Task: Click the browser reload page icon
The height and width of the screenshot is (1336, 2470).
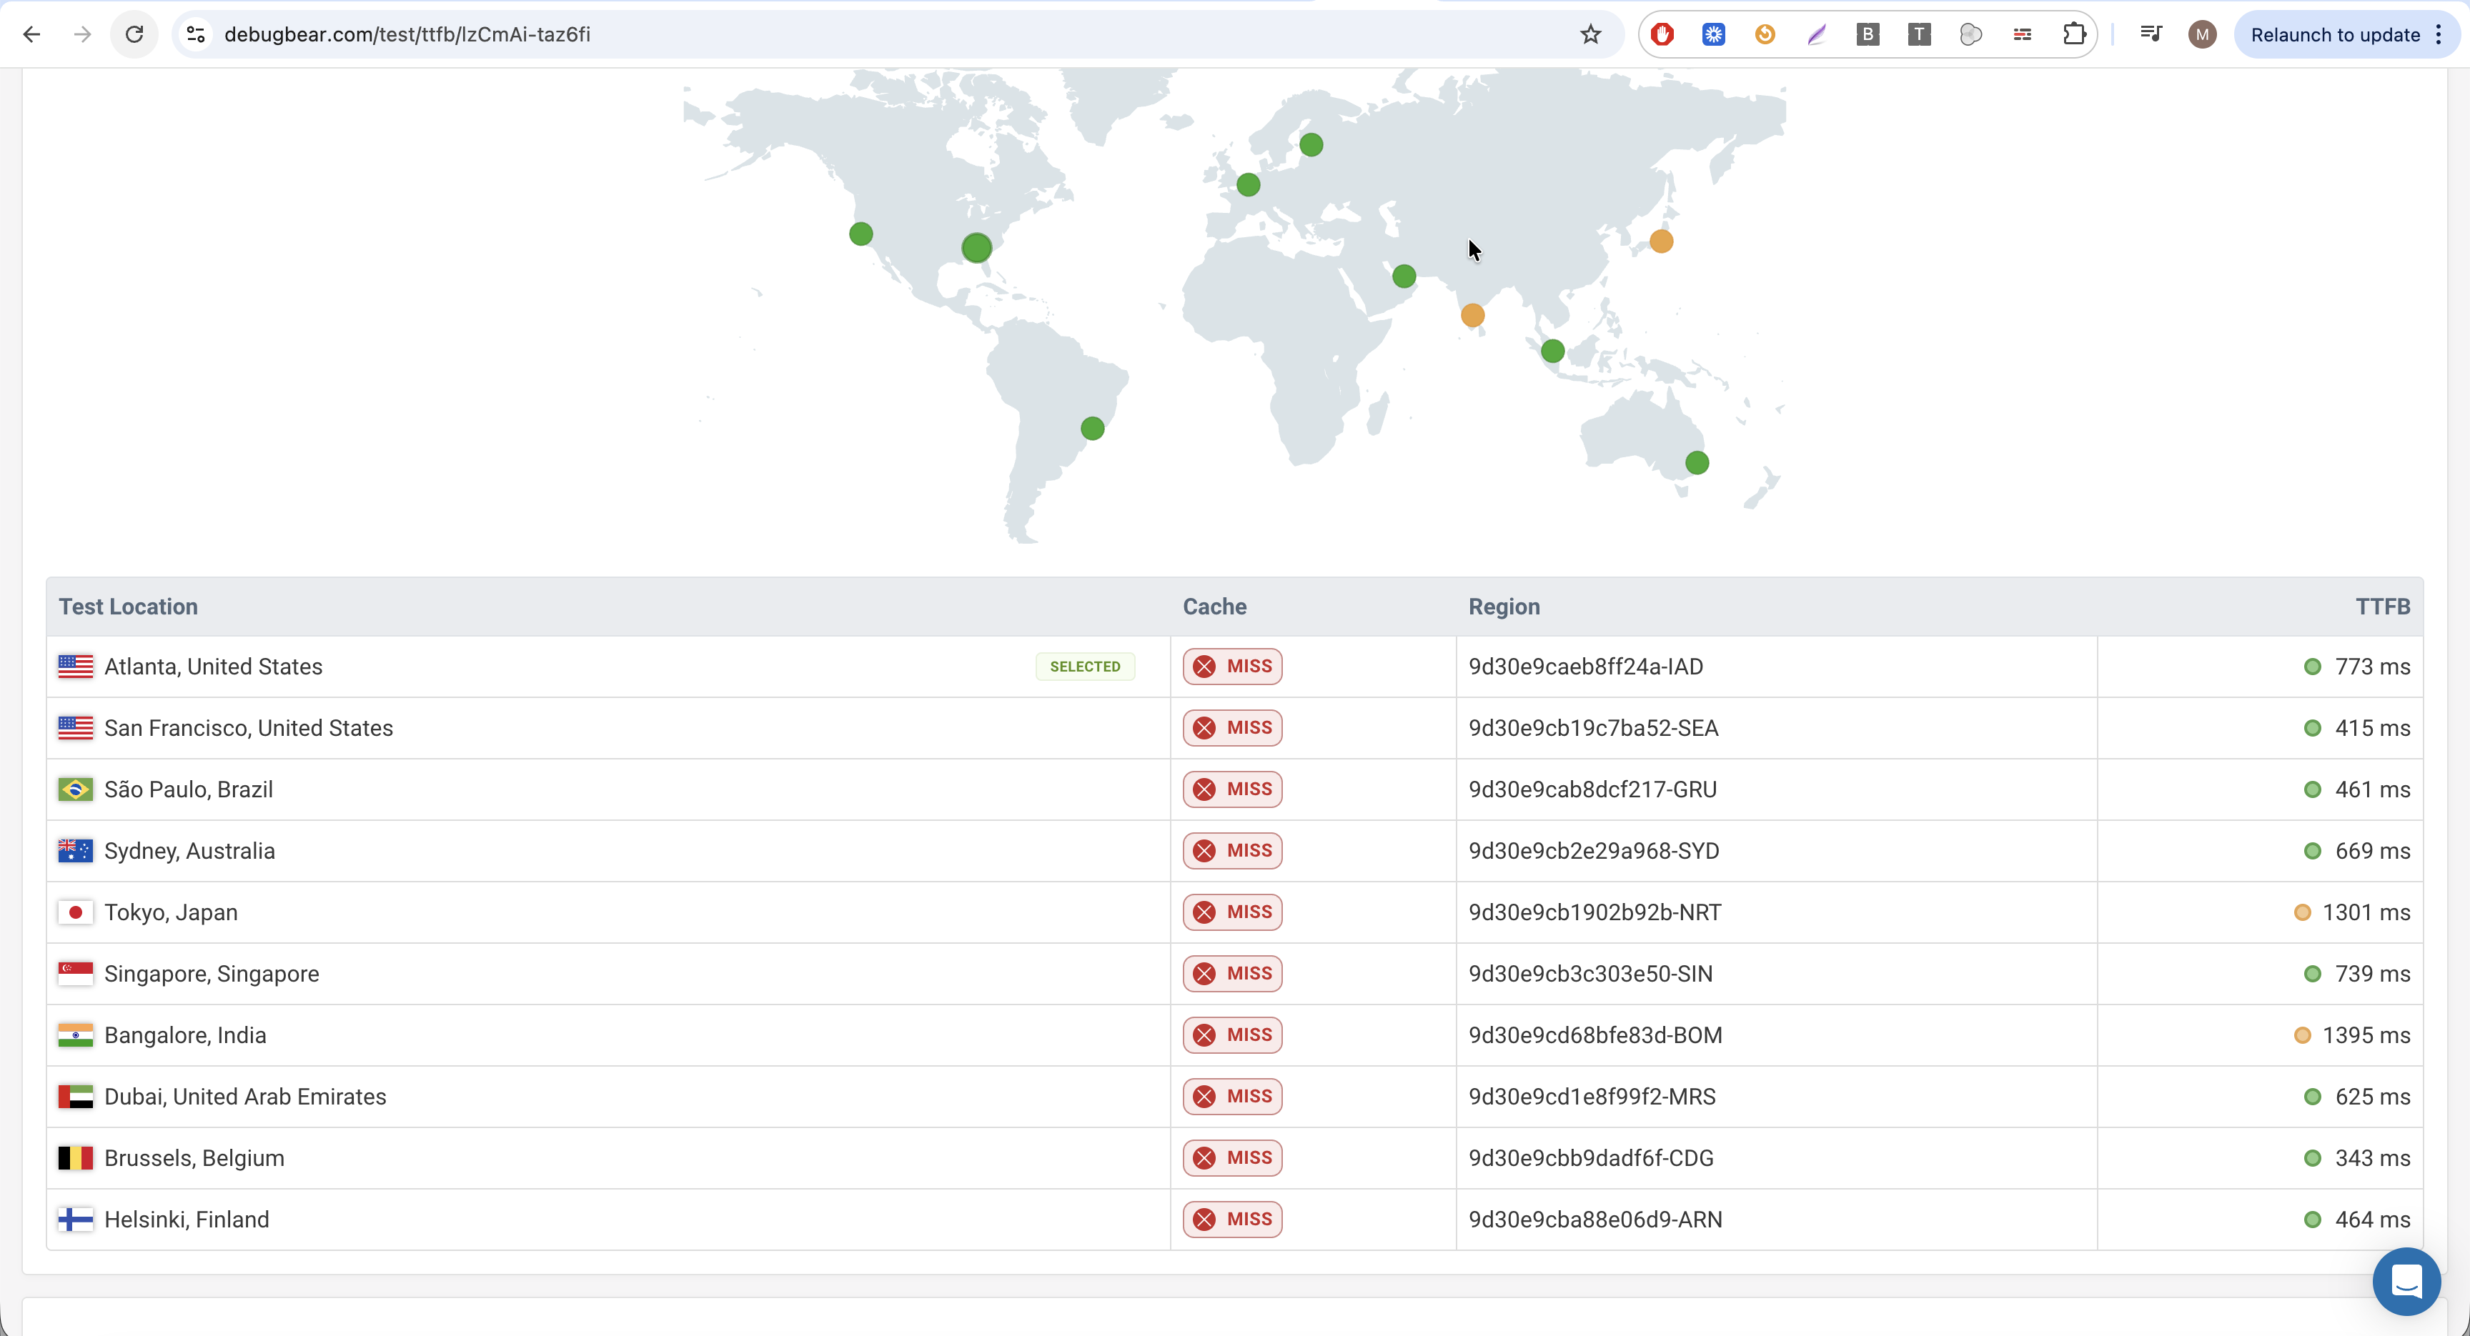Action: [134, 34]
